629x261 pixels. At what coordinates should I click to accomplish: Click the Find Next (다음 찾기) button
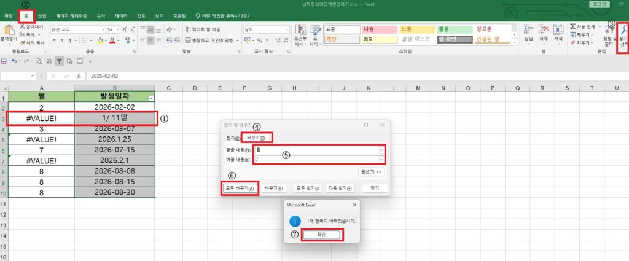point(340,188)
